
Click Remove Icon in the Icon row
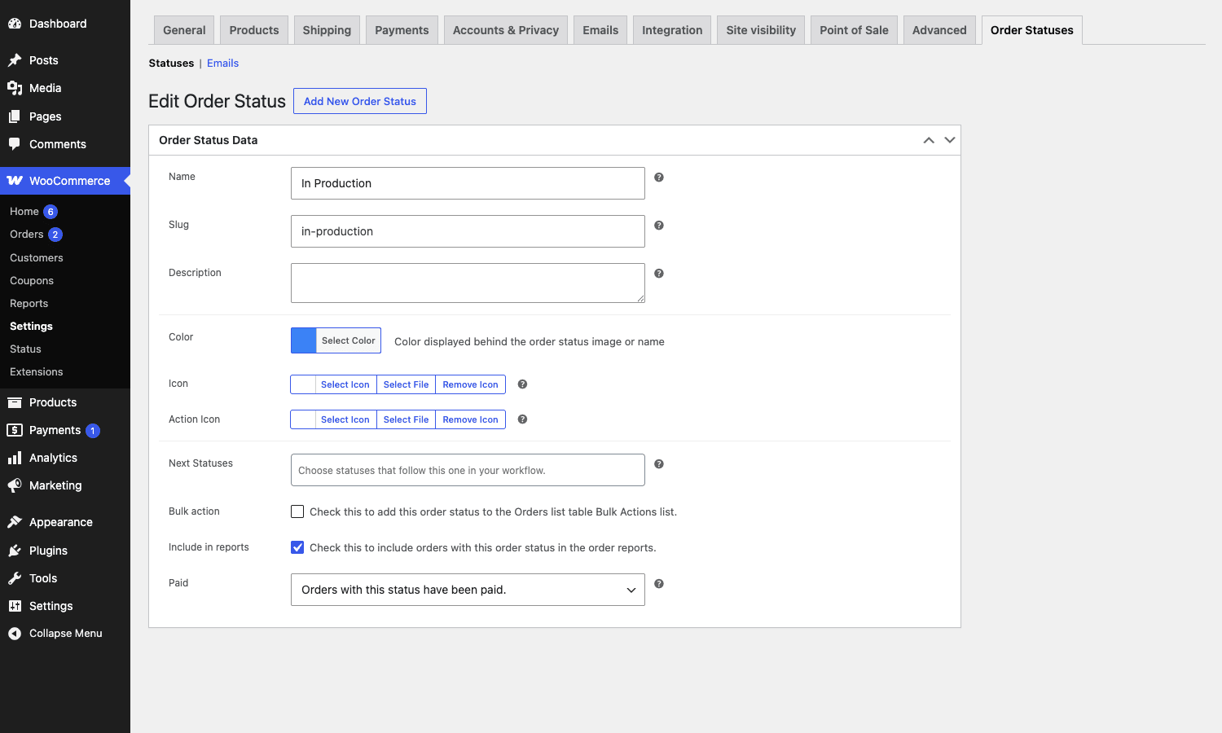(x=471, y=384)
